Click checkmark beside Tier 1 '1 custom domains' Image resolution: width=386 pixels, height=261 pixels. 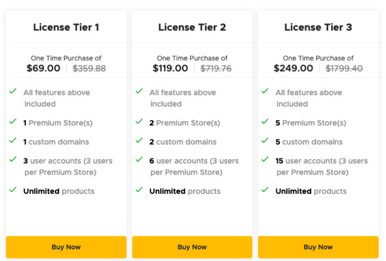click(x=13, y=140)
